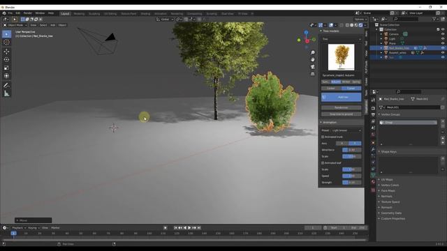Expand the Camera row in outliner
The height and width of the screenshot is (251, 447).
381,34
